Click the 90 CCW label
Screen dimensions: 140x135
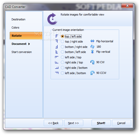pyautogui.click(x=101, y=73)
